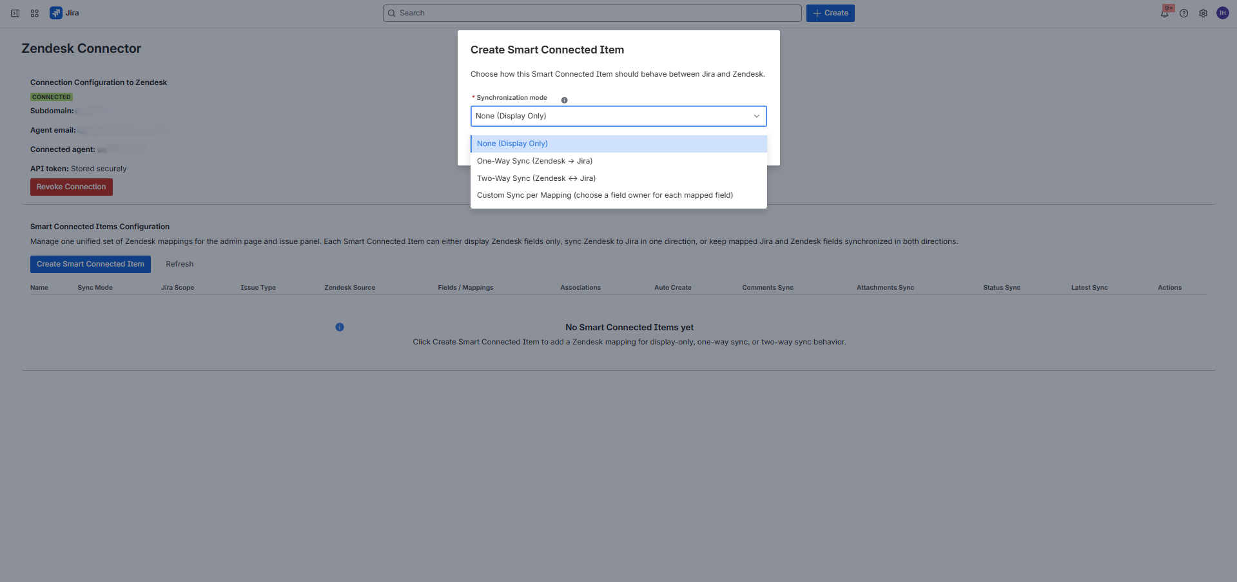Click the Connection Configuration to Zendesk heading
Viewport: 1237px width, 582px height.
[99, 82]
